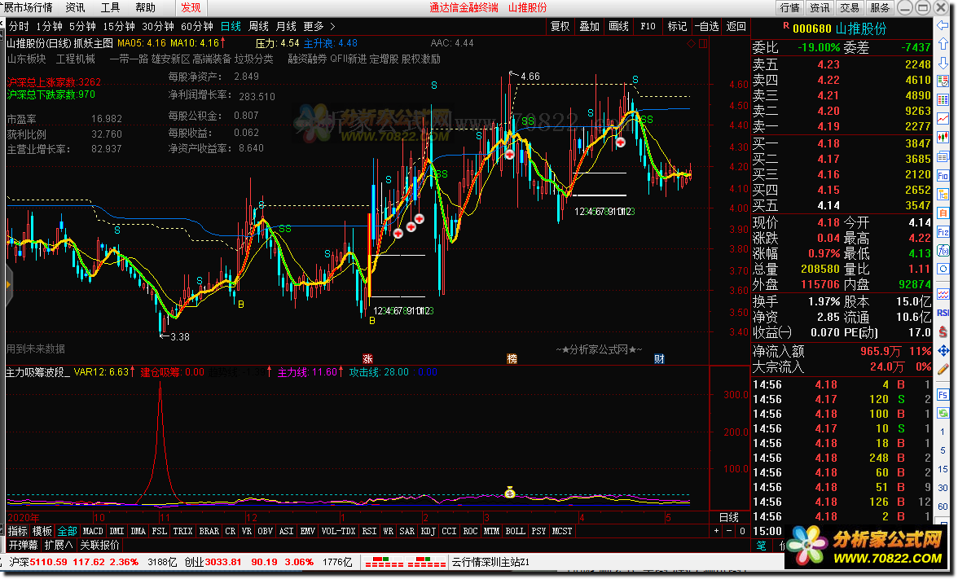958x579 pixels.
Task: Click the blue 财 marker below chart
Action: click(x=659, y=359)
